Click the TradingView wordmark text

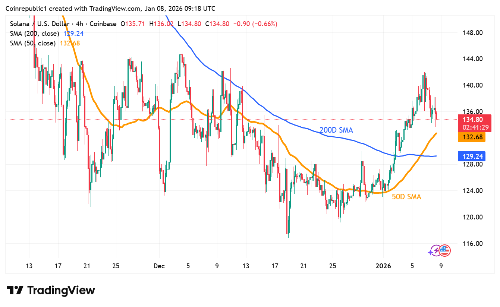(x=62, y=290)
